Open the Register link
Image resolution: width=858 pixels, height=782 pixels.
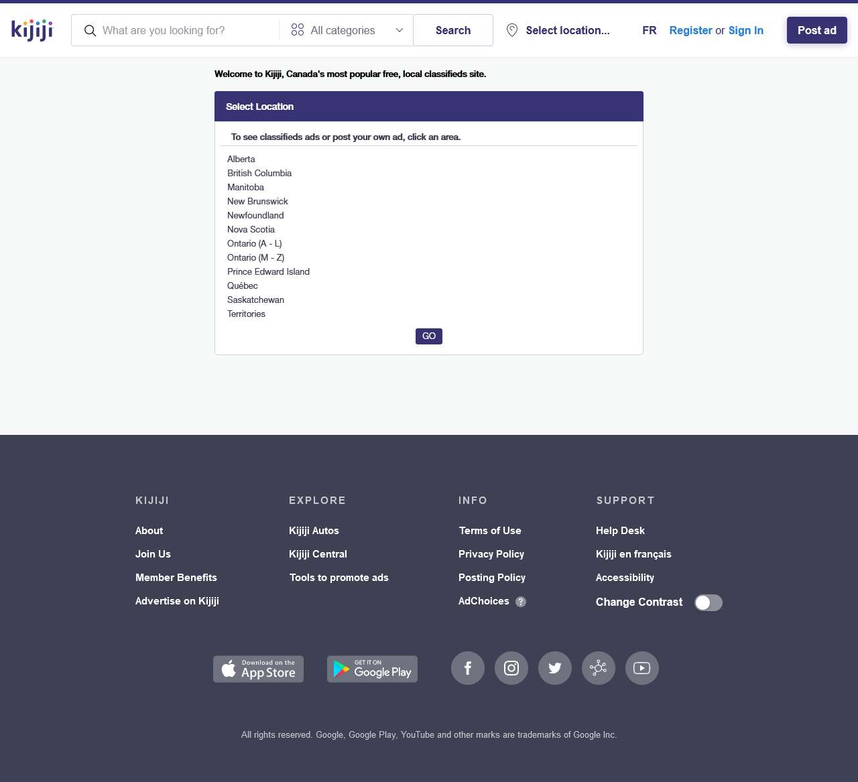(x=690, y=30)
